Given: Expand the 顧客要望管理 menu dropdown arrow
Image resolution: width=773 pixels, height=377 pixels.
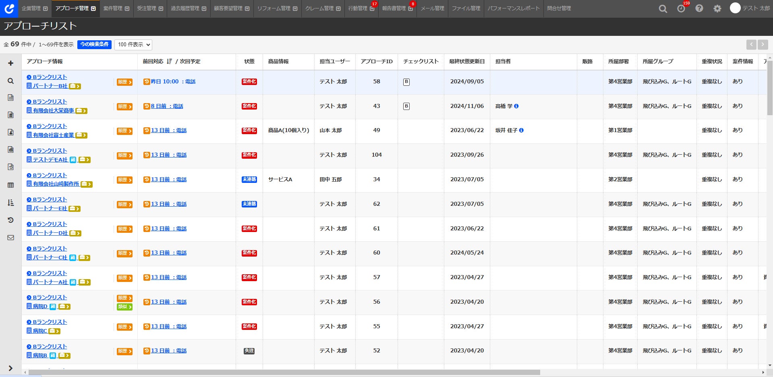Looking at the screenshot, I should pos(247,8).
